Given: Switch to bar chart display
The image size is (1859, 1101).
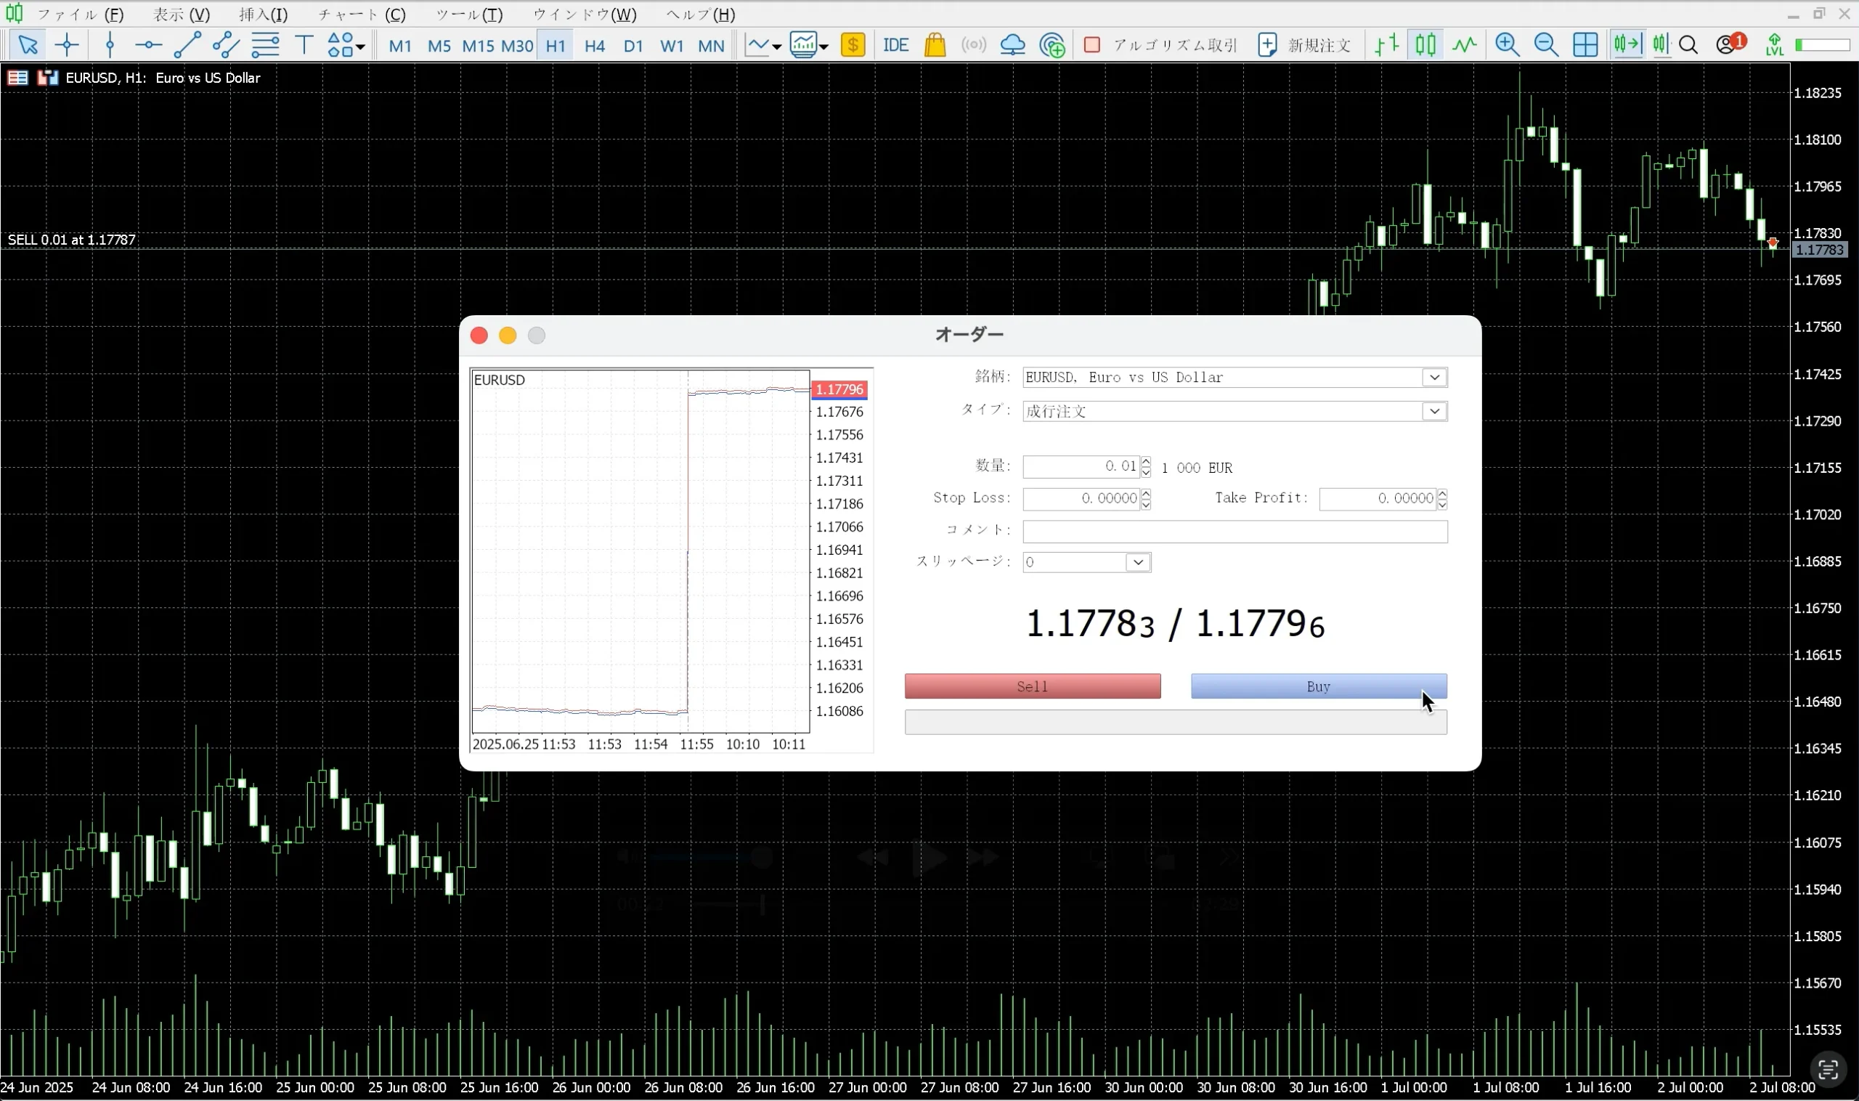Looking at the screenshot, I should pos(1386,45).
